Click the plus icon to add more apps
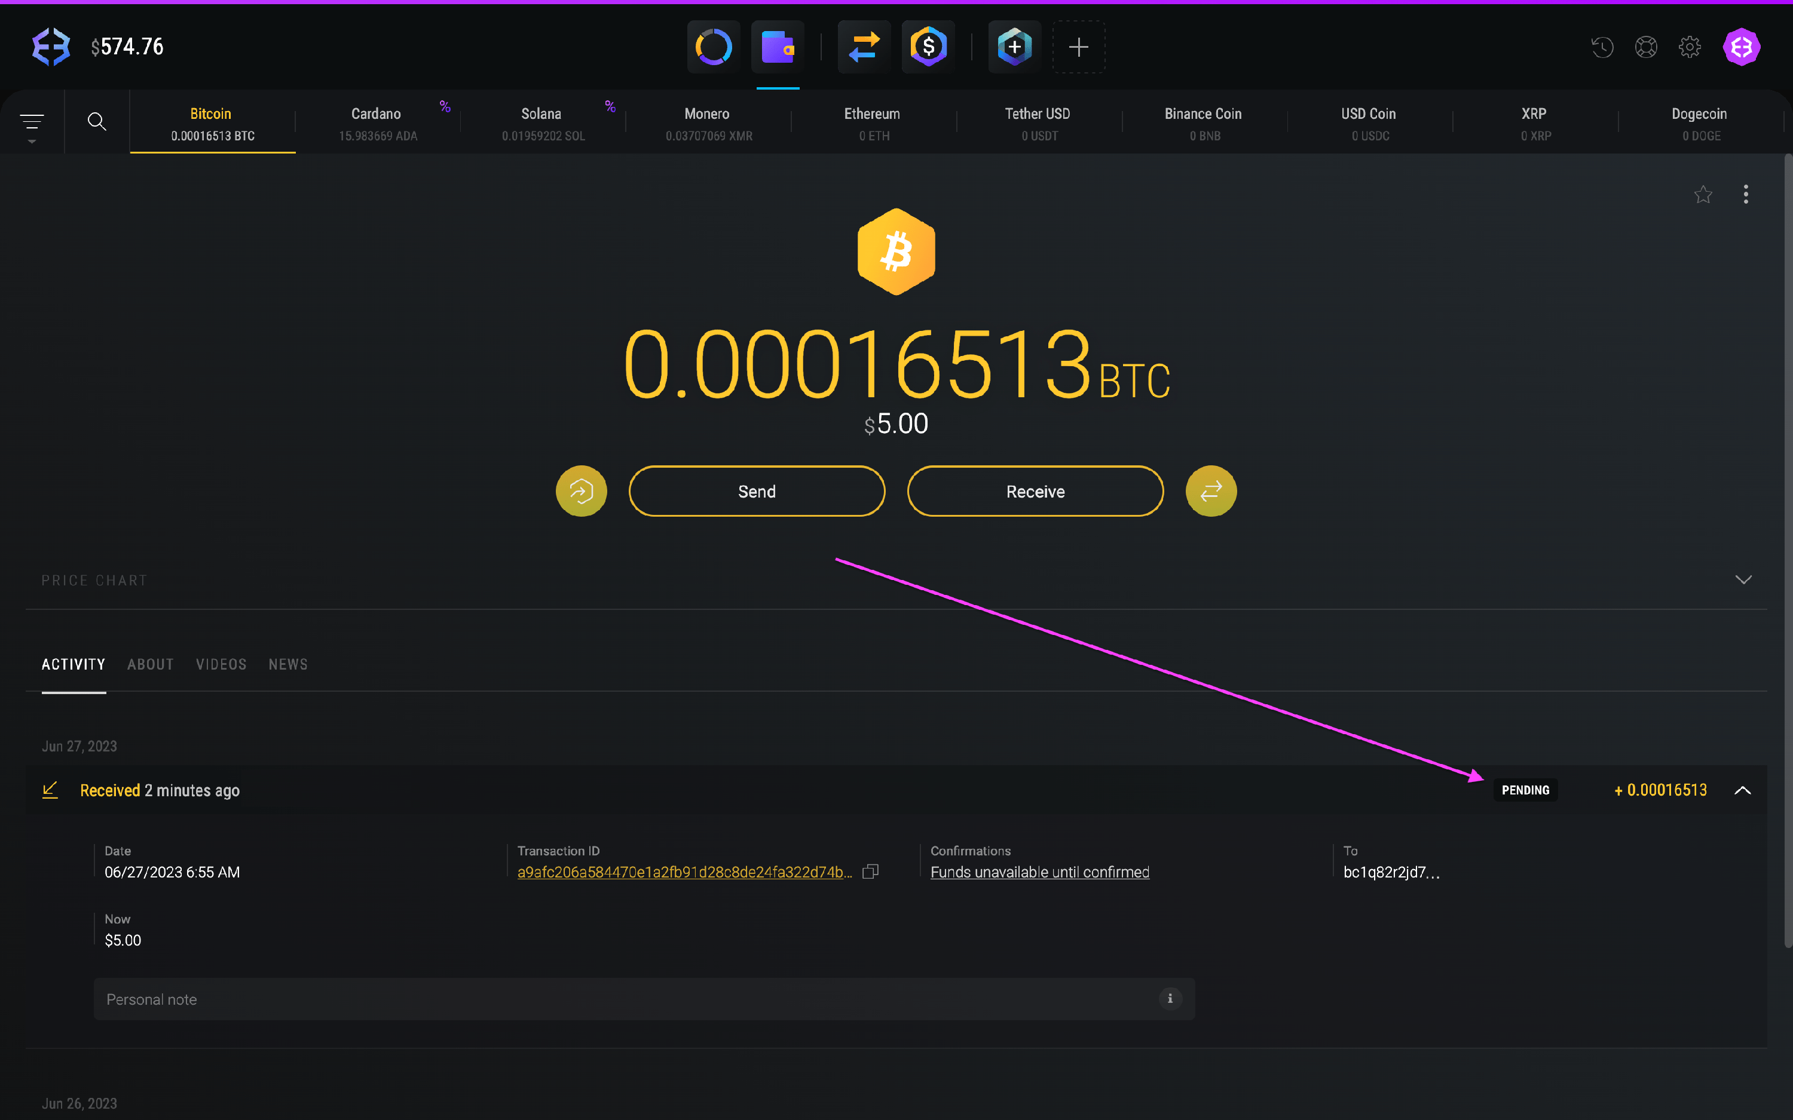The image size is (1793, 1120). coord(1079,46)
